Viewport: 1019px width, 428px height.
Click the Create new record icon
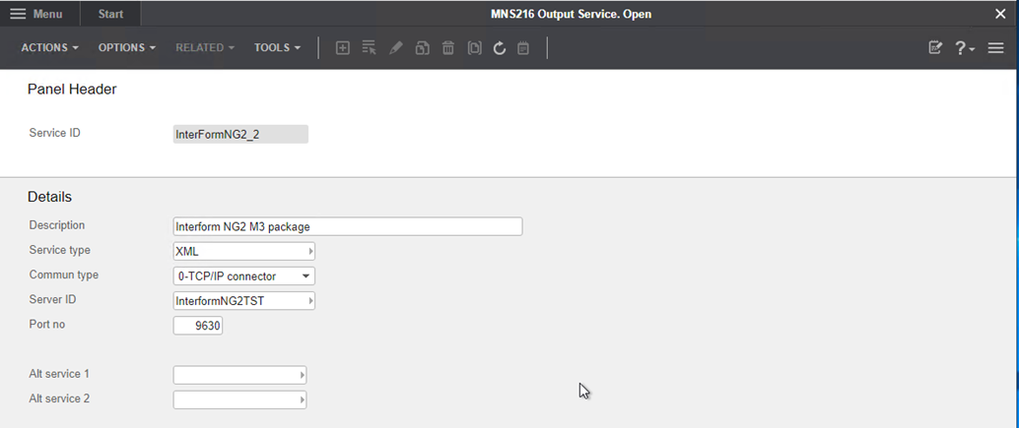tap(343, 47)
